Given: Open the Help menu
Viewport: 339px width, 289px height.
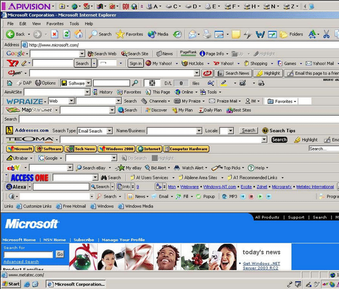Looking at the screenshot, I should [x=89, y=24].
